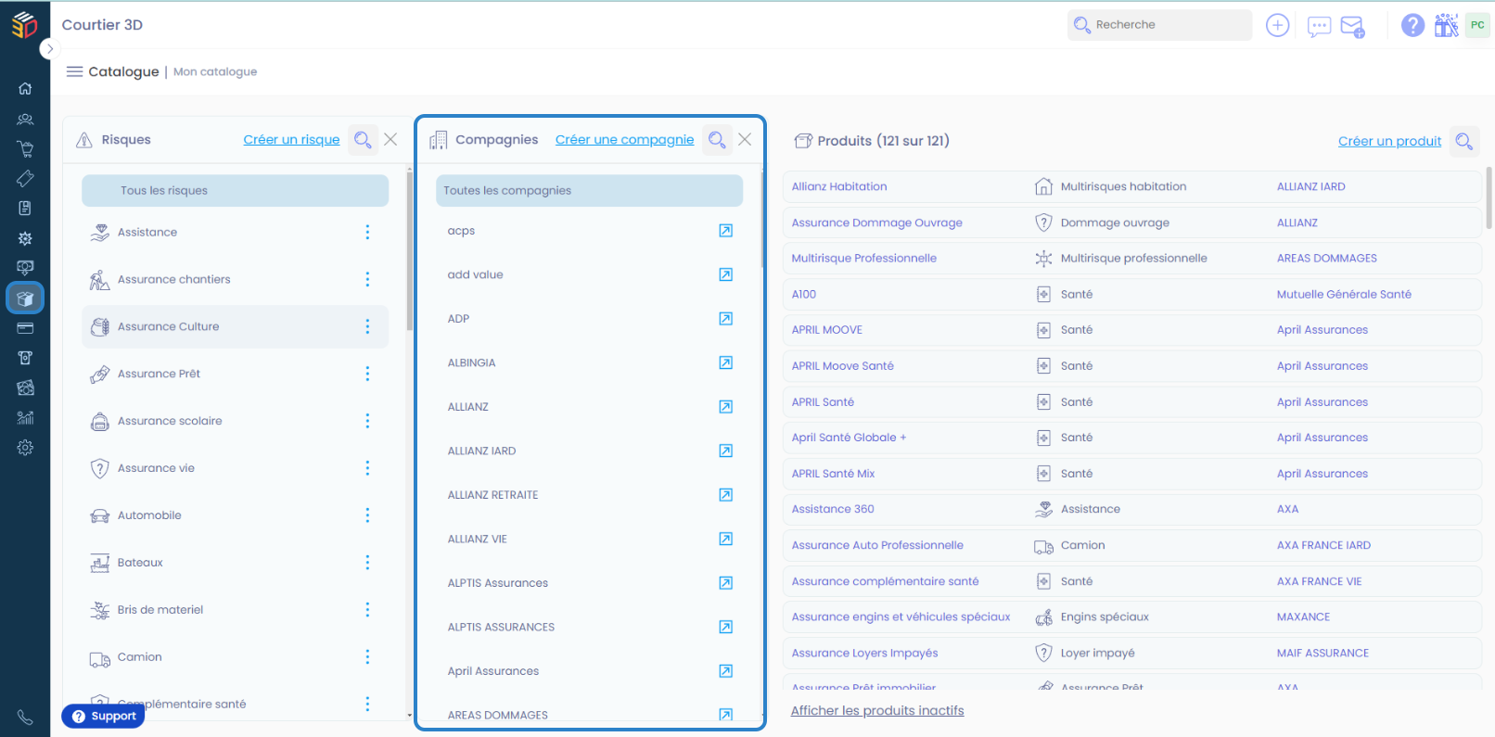
Task: Click the Créer un risque link
Action: point(291,140)
